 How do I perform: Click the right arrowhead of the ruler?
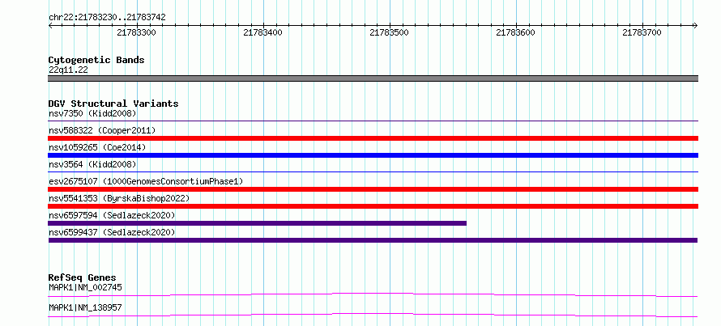click(x=695, y=26)
